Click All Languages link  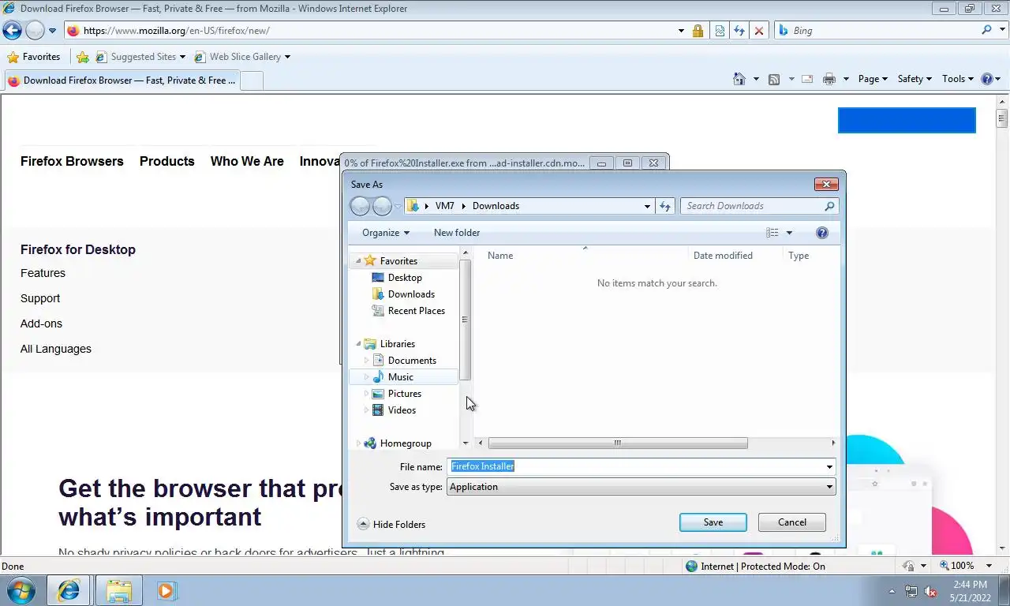click(56, 349)
